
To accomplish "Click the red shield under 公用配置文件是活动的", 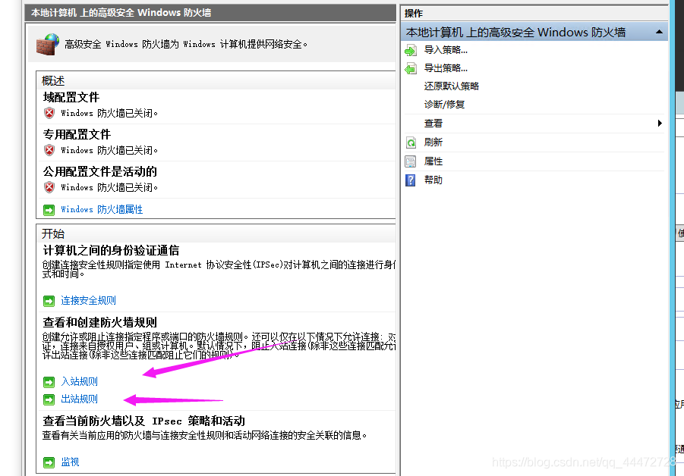I will click(49, 187).
